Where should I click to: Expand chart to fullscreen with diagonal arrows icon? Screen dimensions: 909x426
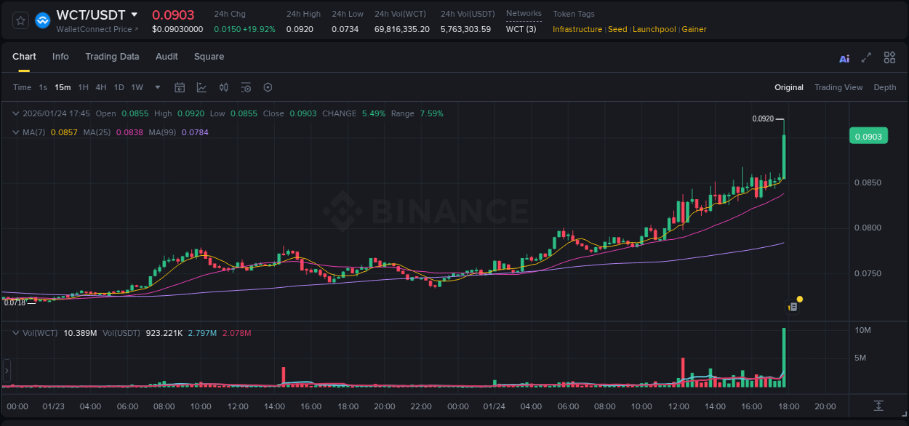tap(865, 57)
